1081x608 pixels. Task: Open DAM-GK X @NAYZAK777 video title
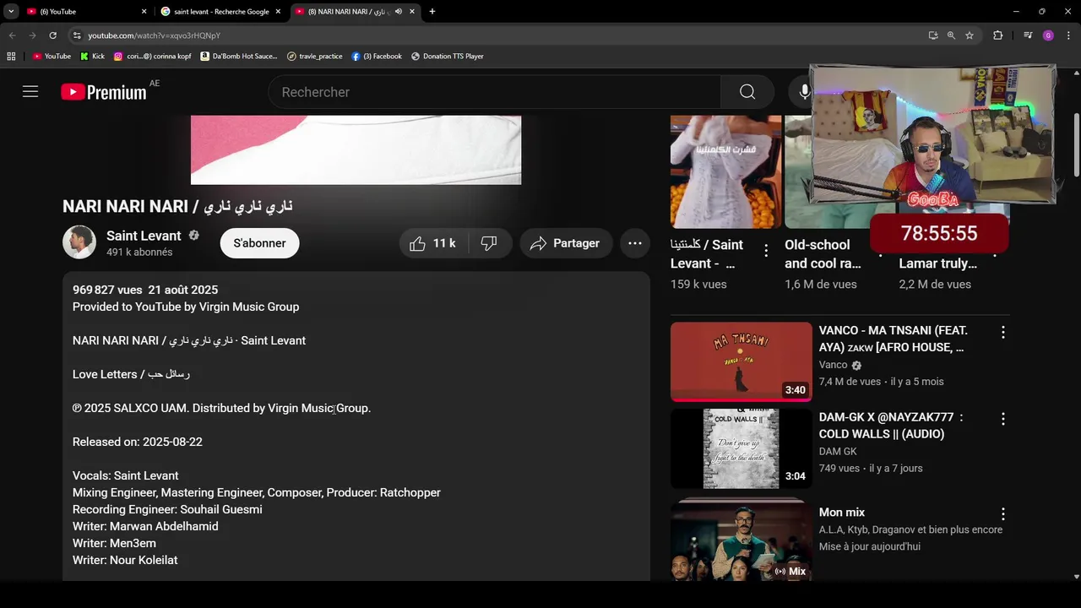pos(891,426)
